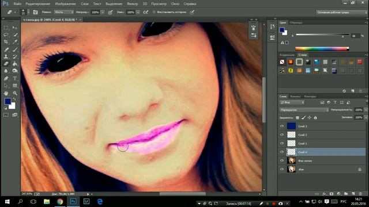Viewport: 369px width, 207px height.
Task: Hide the Фон layer
Action: (282, 169)
